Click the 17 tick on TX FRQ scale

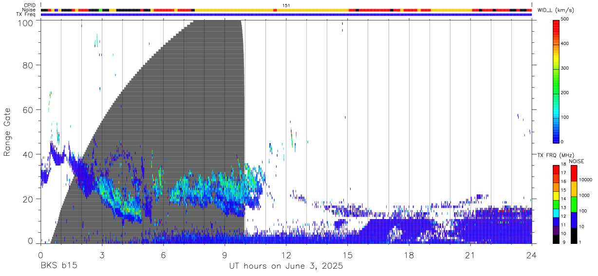(563, 173)
